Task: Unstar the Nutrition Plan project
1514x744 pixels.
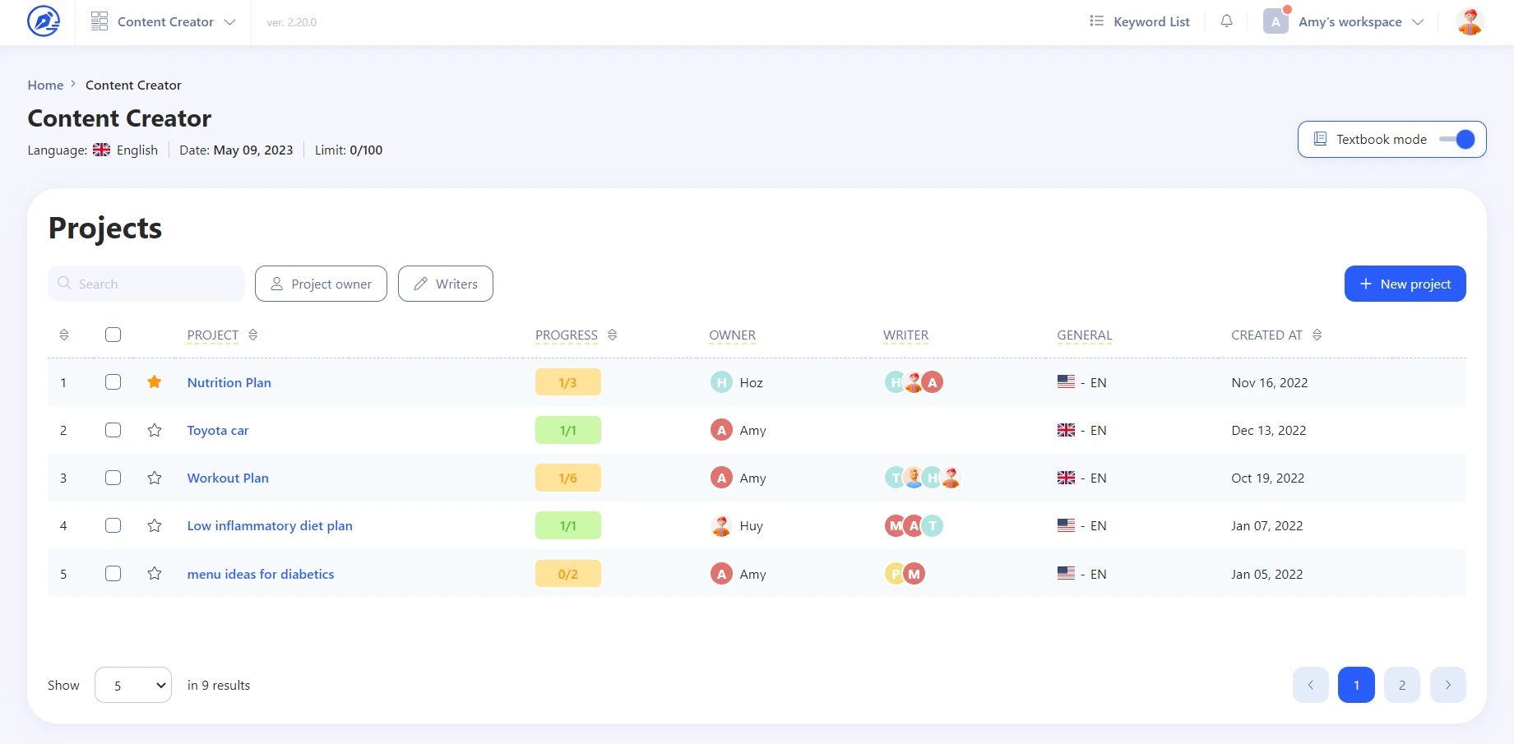Action: coord(154,382)
